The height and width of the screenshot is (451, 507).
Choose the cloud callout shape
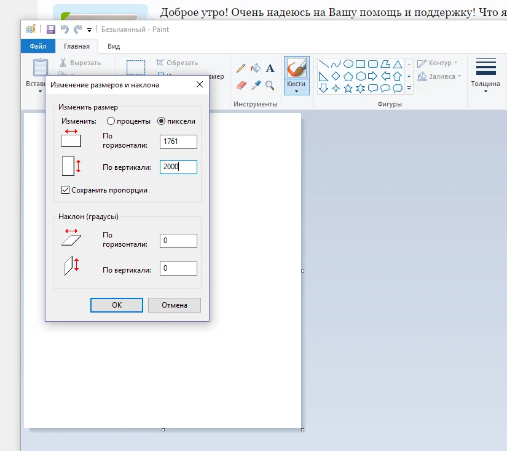(398, 88)
